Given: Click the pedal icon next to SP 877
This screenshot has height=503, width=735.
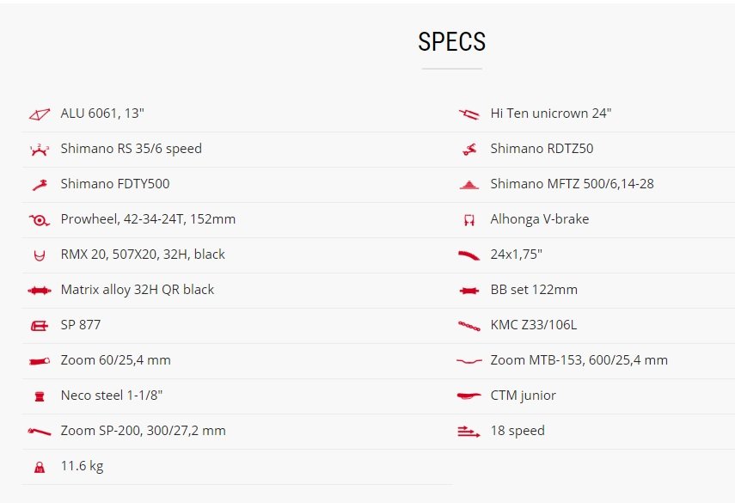Looking at the screenshot, I should [40, 326].
